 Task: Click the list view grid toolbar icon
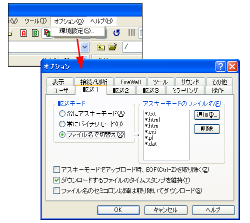(131, 33)
